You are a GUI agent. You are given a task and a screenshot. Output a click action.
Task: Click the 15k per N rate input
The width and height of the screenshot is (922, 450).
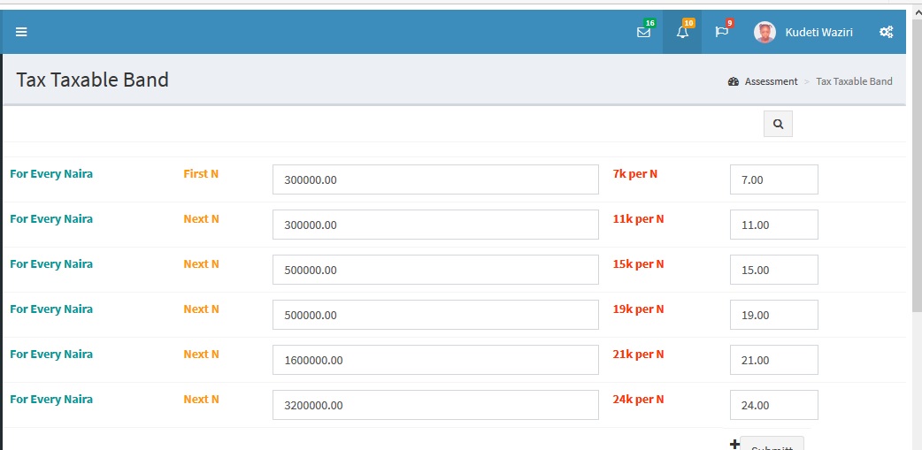(773, 270)
